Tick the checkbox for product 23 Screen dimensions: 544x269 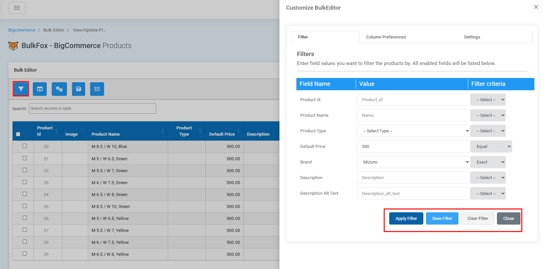tap(25, 182)
